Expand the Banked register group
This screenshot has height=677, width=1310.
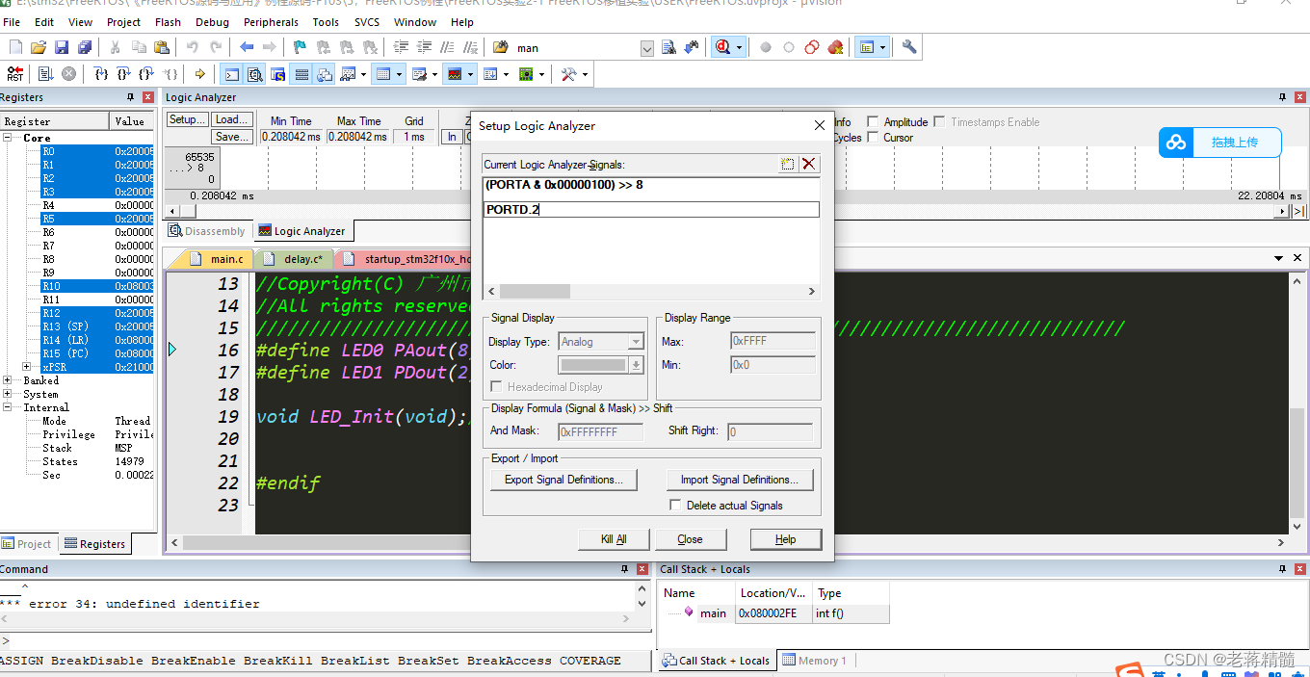point(8,380)
